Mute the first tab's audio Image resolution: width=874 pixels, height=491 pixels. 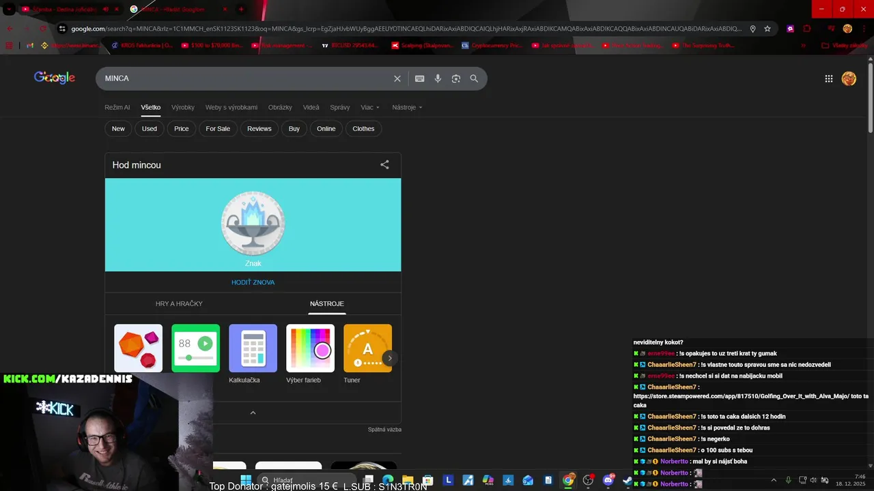[106, 10]
